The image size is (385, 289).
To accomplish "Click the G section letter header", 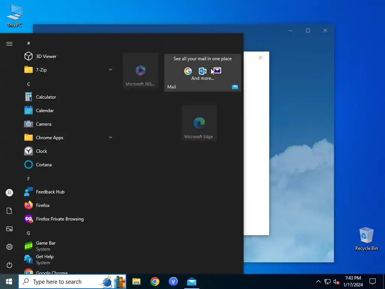I will coord(29,233).
